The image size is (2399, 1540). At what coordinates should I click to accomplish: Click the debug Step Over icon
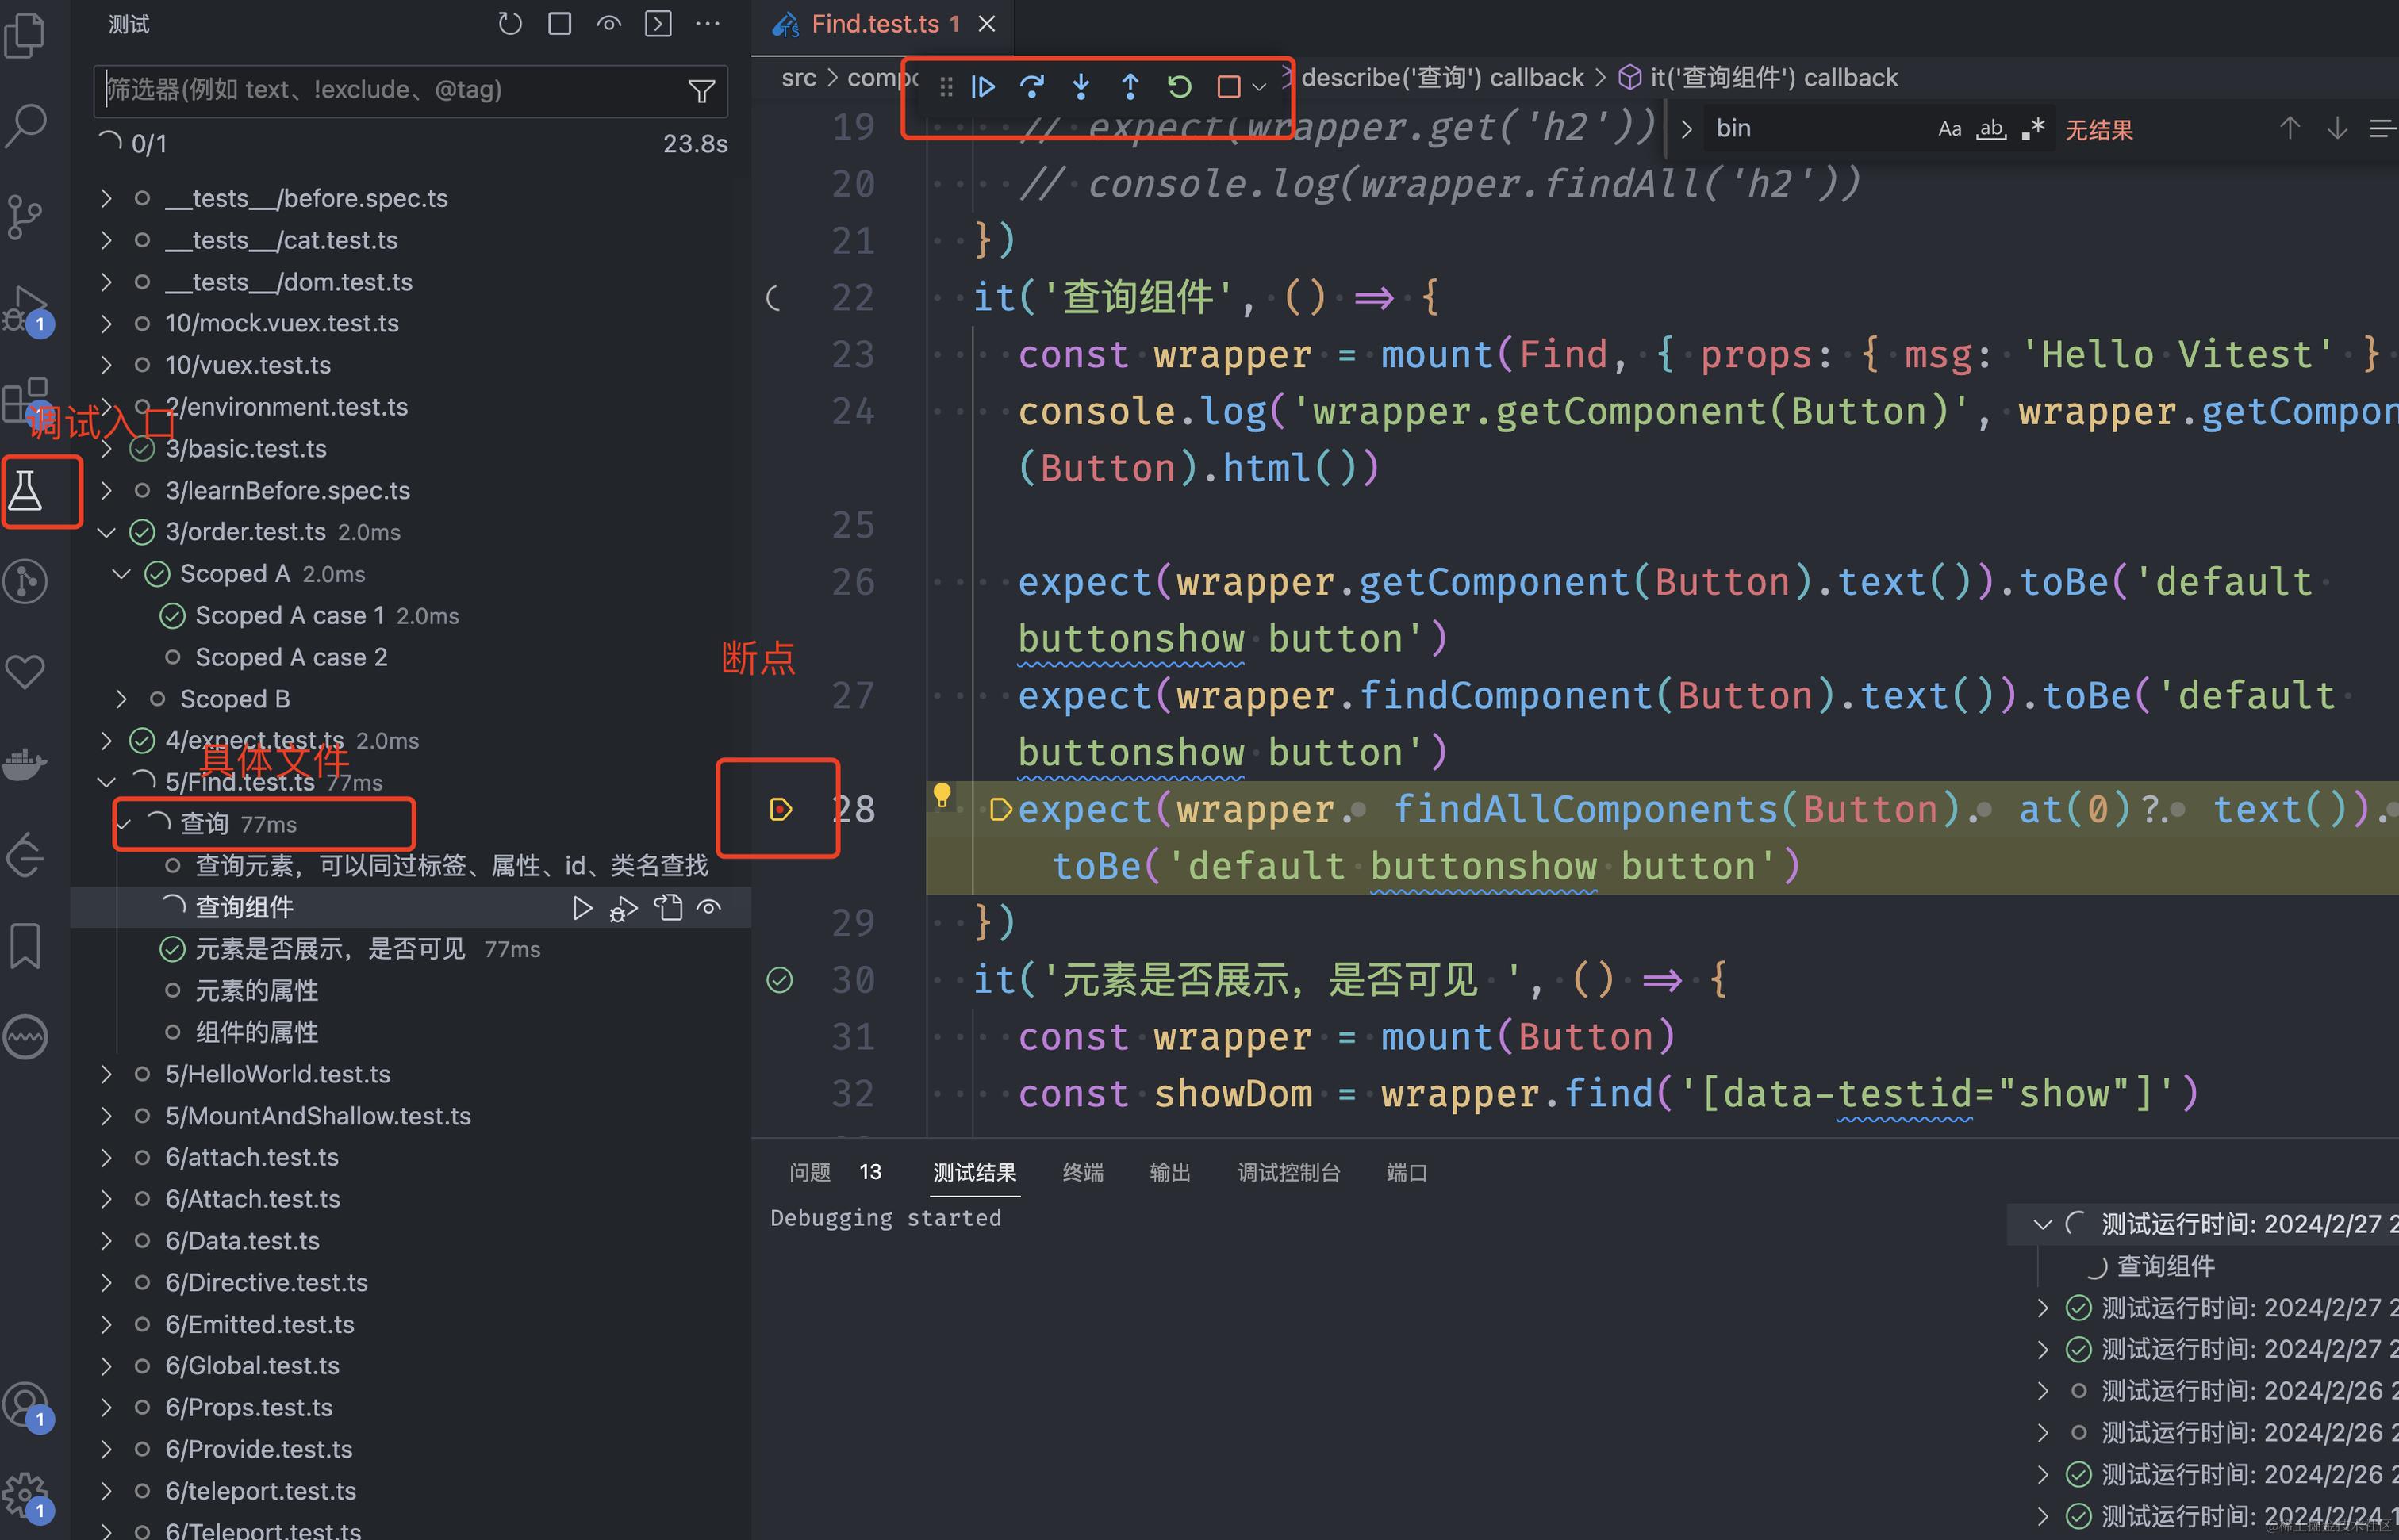[1031, 87]
